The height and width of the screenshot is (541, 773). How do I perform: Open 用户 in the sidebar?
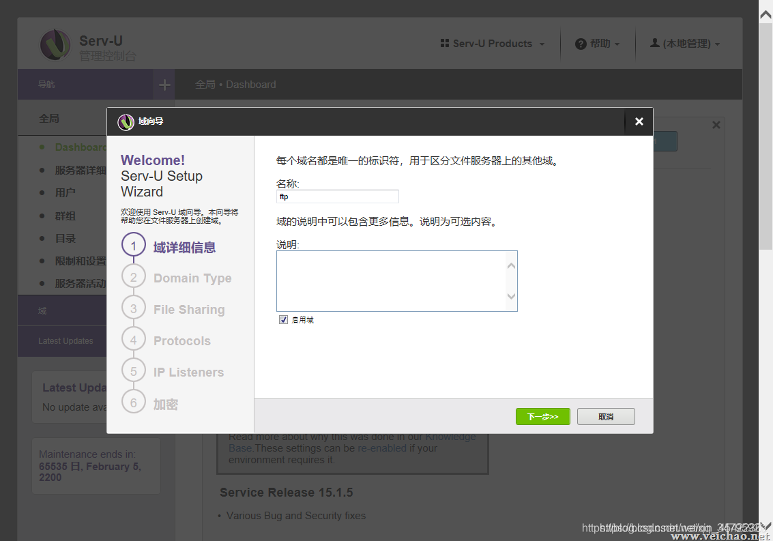point(65,193)
